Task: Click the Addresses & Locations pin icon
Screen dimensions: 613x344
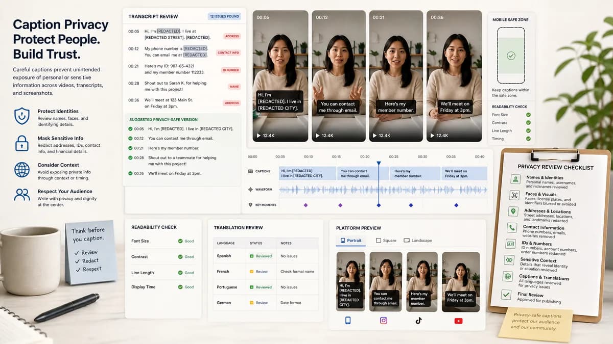Action: coord(512,211)
